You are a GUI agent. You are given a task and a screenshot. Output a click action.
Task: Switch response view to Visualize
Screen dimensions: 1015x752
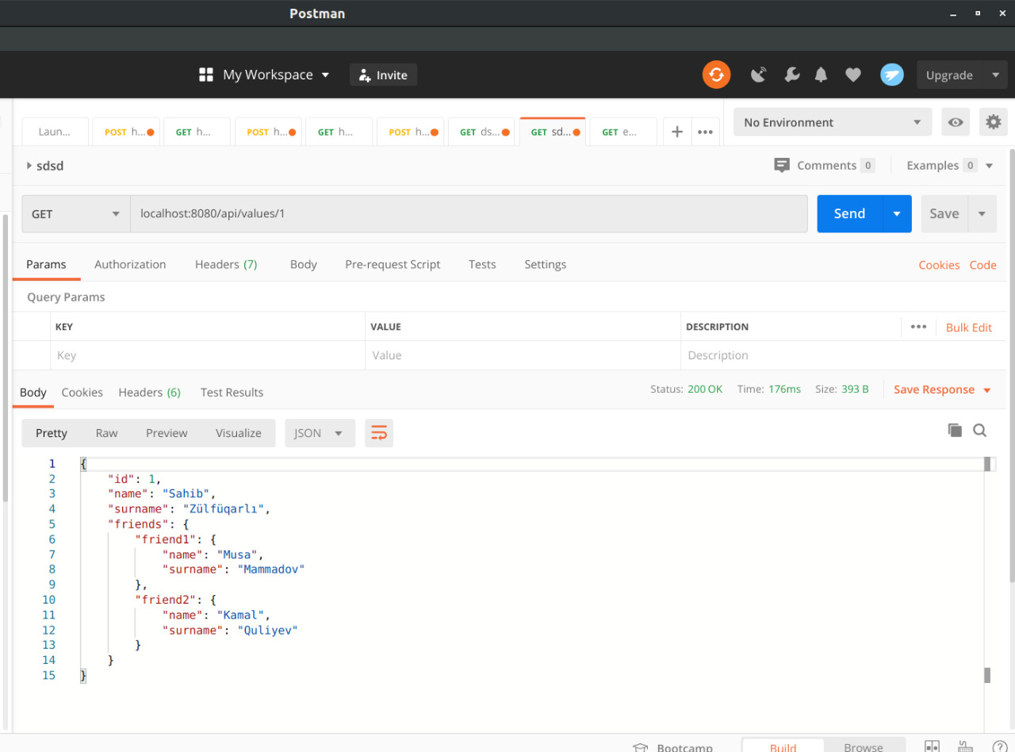tap(239, 433)
